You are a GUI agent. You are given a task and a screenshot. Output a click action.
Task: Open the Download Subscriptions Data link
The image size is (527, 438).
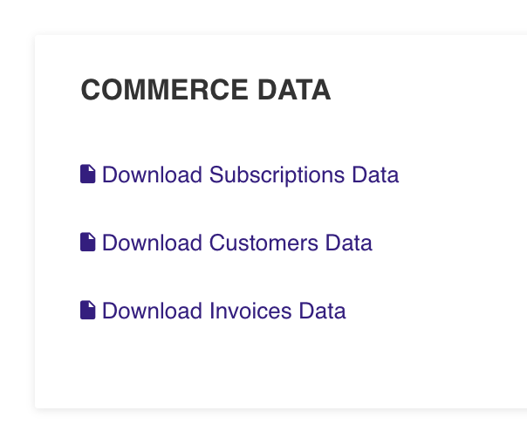(x=240, y=175)
